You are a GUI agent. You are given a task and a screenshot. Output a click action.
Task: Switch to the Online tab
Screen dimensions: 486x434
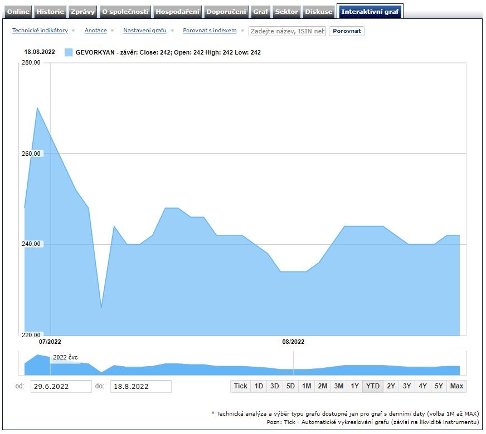pos(18,12)
